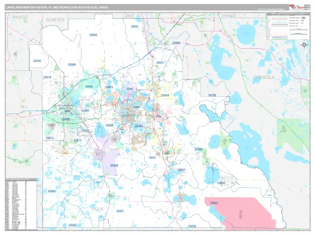Click ZIP code 33844 label

(x=165, y=95)
